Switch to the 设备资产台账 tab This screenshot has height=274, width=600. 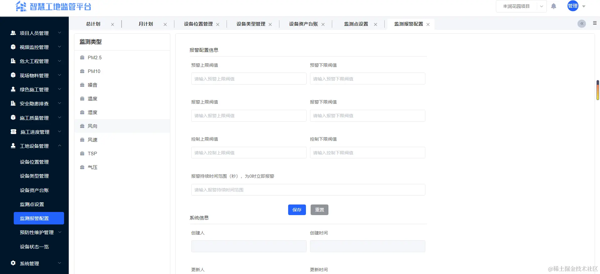[x=303, y=24]
